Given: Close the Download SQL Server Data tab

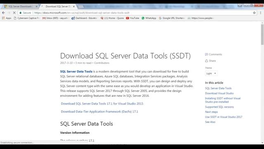Looking at the screenshot, I should (74, 7).
